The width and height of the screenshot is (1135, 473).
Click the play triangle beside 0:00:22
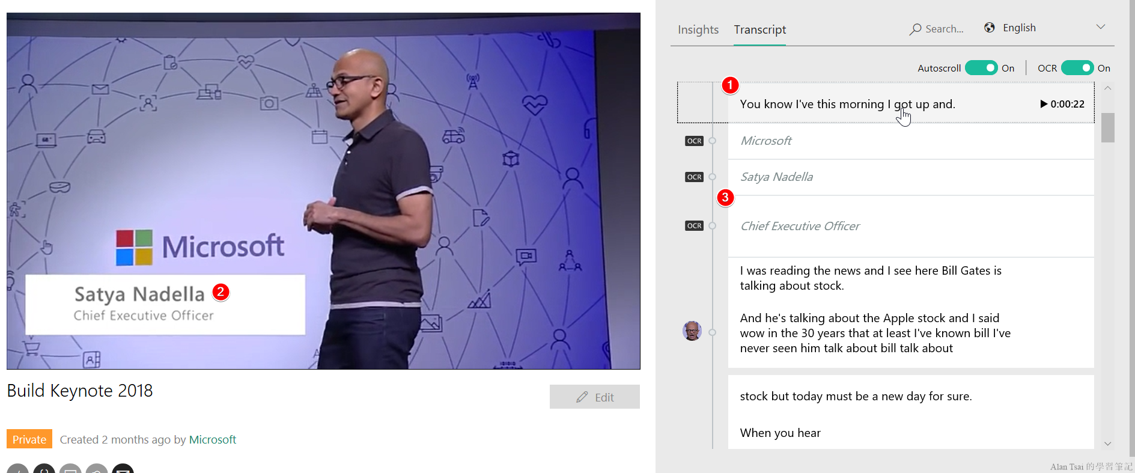(x=1044, y=104)
